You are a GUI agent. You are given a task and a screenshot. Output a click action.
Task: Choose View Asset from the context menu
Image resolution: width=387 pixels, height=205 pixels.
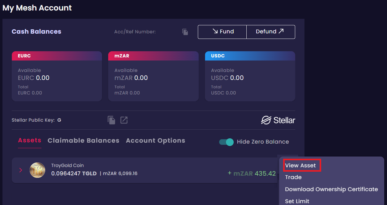point(300,165)
